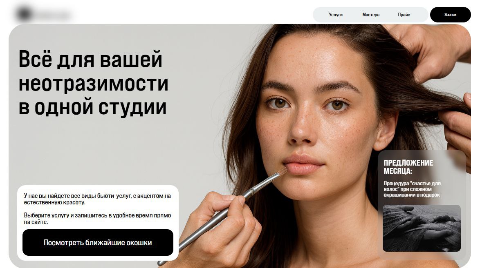Open the Услуги menu item
The height and width of the screenshot is (268, 480).
(x=336, y=15)
